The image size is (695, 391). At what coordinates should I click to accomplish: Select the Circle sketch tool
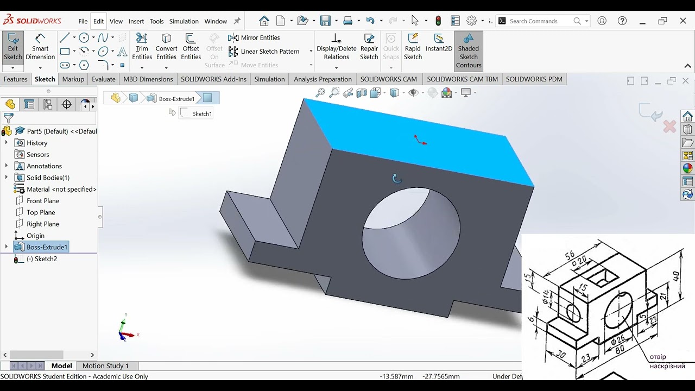[x=84, y=37]
